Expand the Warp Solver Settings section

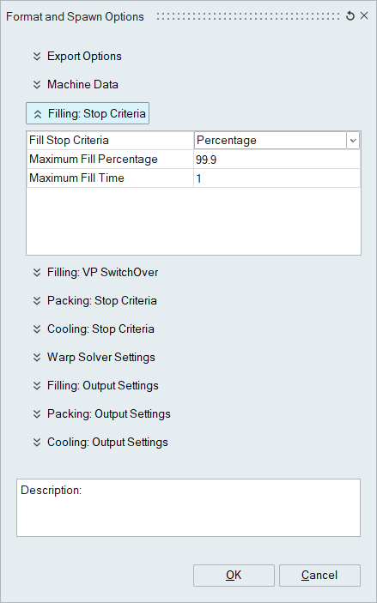click(x=94, y=358)
